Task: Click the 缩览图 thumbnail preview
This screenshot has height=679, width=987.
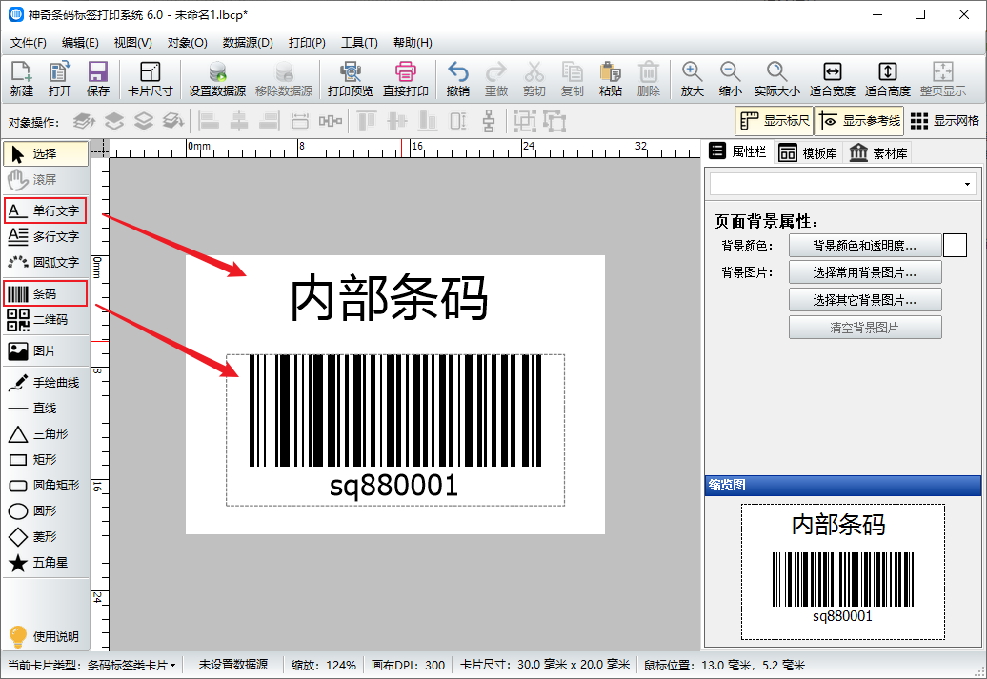Action: 843,571
